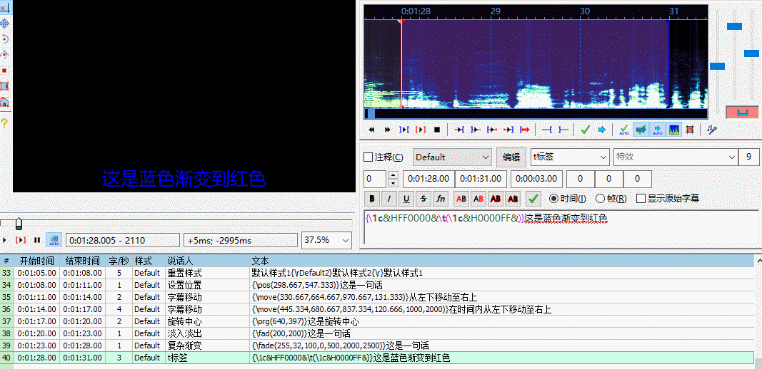Add lead-in to the selection

[547, 130]
